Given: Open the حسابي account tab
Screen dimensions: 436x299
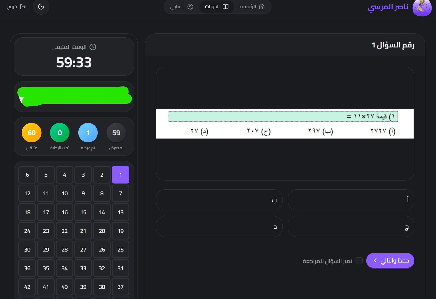Looking at the screenshot, I should [181, 7].
